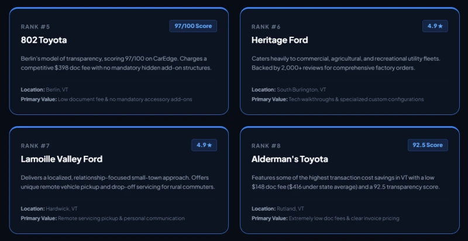Click Berlin, VT location text
The width and height of the screenshot is (468, 241).
click(x=57, y=90)
